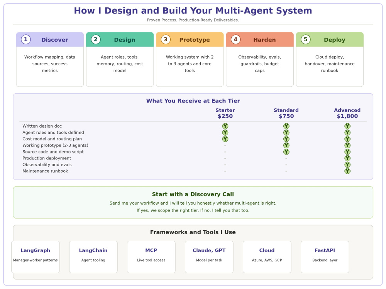Viewport: 386px width, 289px height.
Task: Select the Deploy stage header
Action: click(330, 39)
